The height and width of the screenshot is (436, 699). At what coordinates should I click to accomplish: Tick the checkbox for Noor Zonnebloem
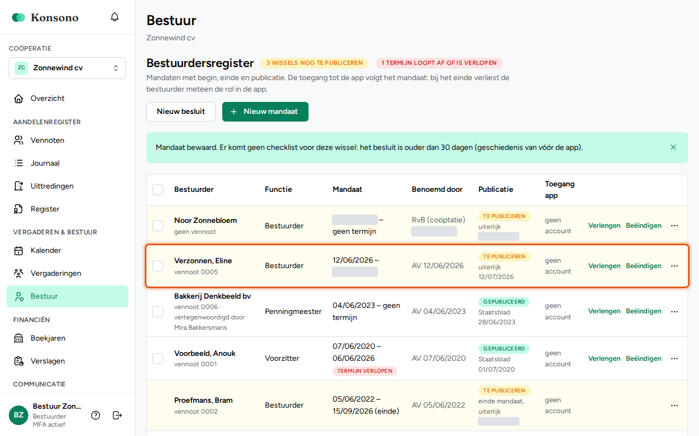[158, 226]
